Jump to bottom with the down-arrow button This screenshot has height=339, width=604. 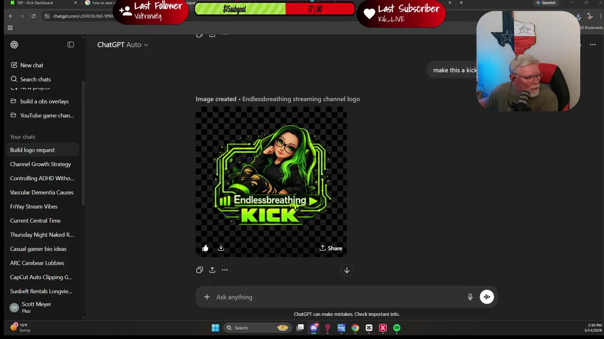point(347,270)
